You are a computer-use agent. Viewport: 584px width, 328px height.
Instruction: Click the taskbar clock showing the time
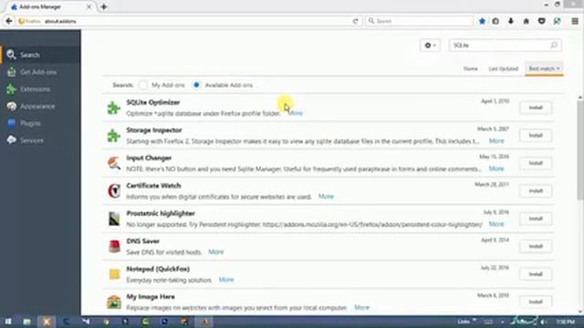tap(566, 322)
